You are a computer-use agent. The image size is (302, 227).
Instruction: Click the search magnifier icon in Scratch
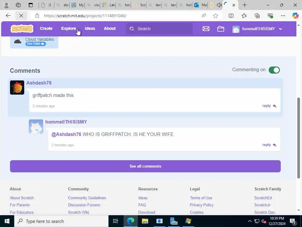(x=132, y=29)
